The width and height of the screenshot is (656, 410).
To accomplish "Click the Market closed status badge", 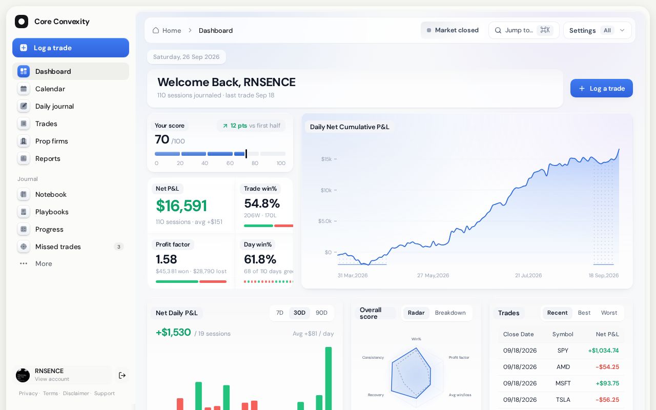I will [x=452, y=30].
